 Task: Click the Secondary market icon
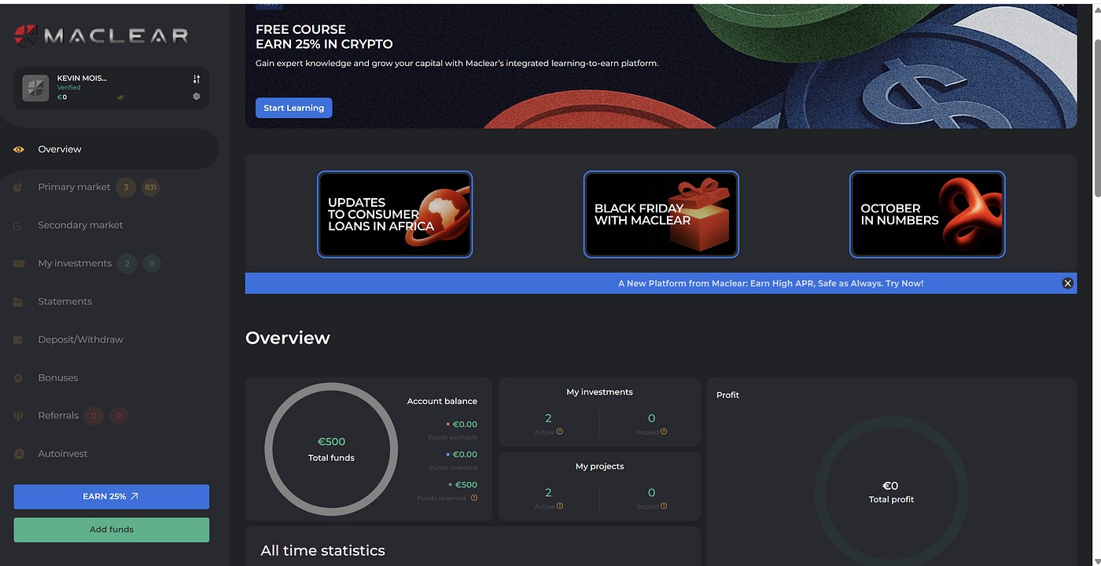coord(19,226)
